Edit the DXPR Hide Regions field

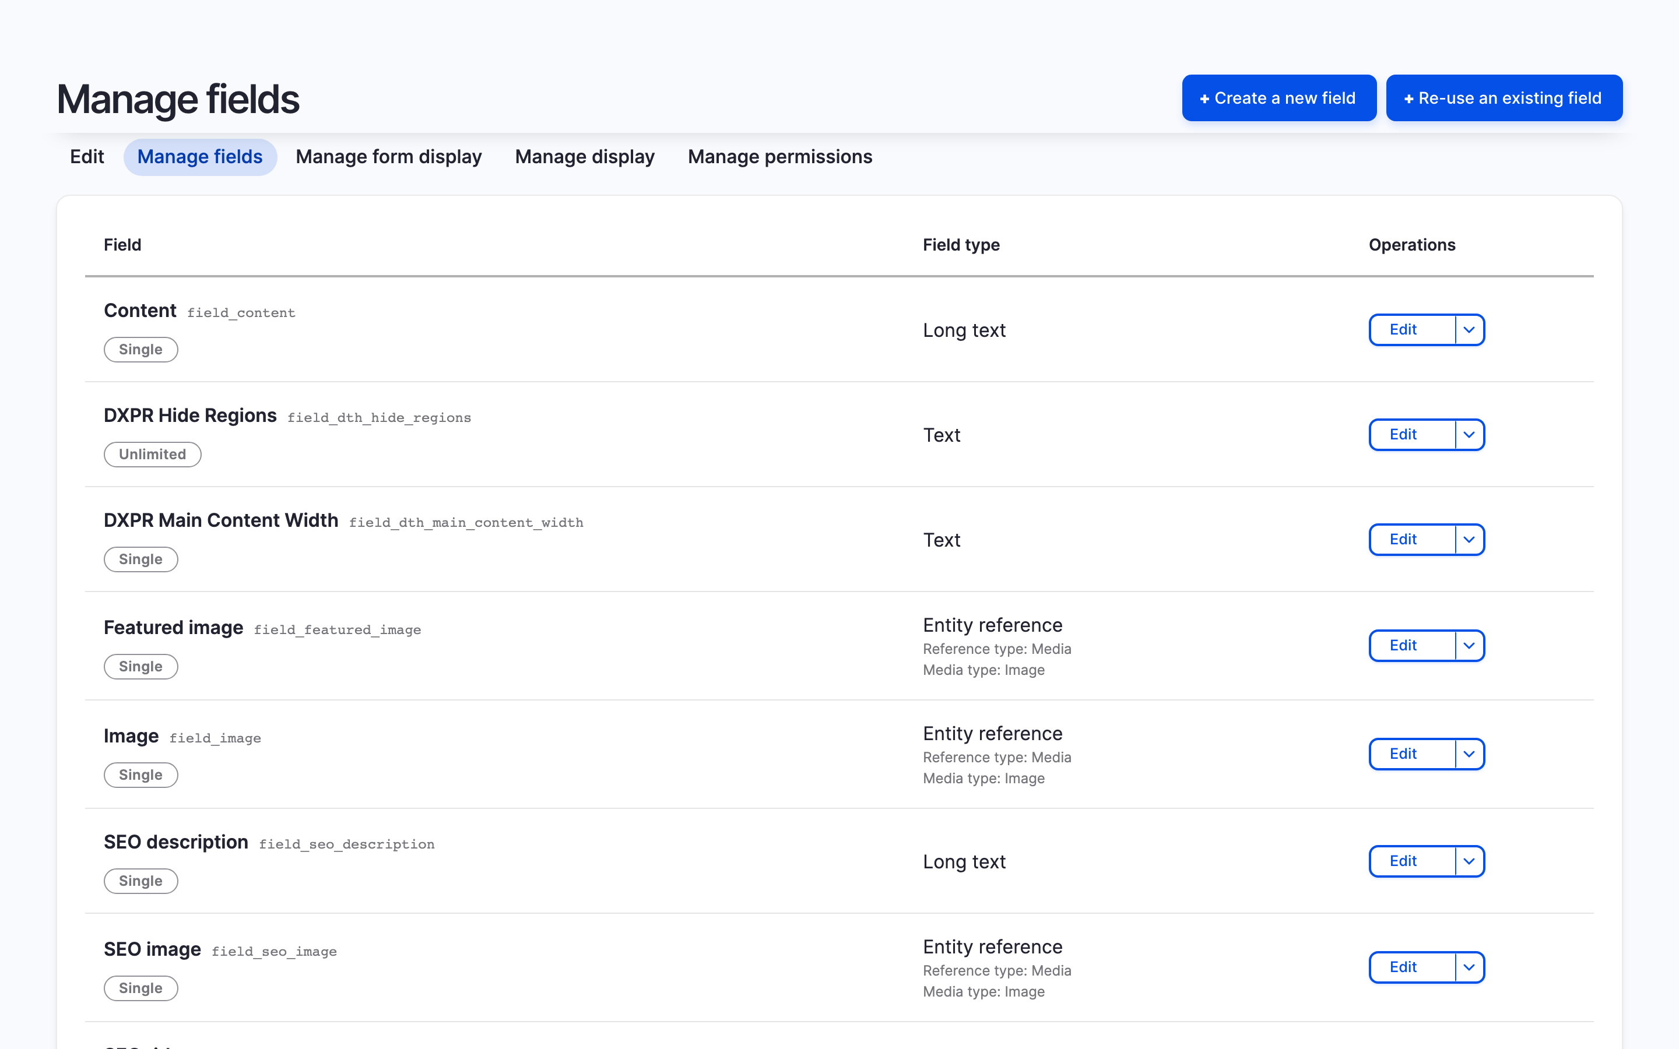point(1412,434)
